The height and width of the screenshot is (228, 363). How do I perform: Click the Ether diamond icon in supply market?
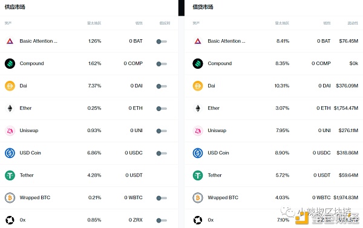10,108
